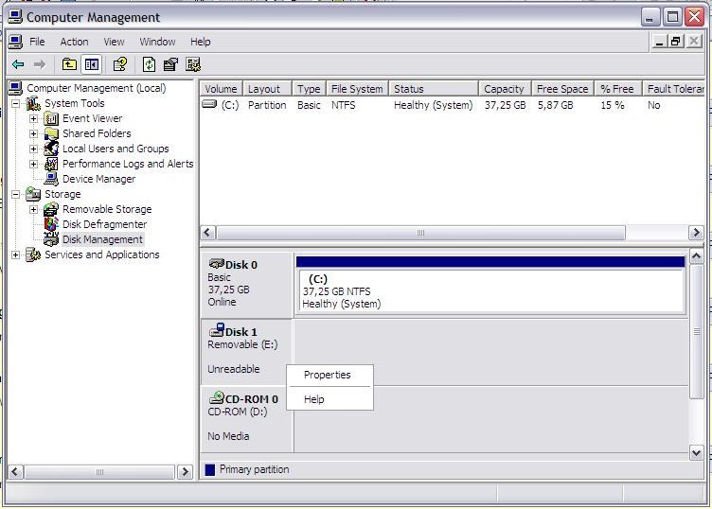Click the Performance Logs and Alerts icon
Image resolution: width=712 pixels, height=509 pixels.
[51, 164]
